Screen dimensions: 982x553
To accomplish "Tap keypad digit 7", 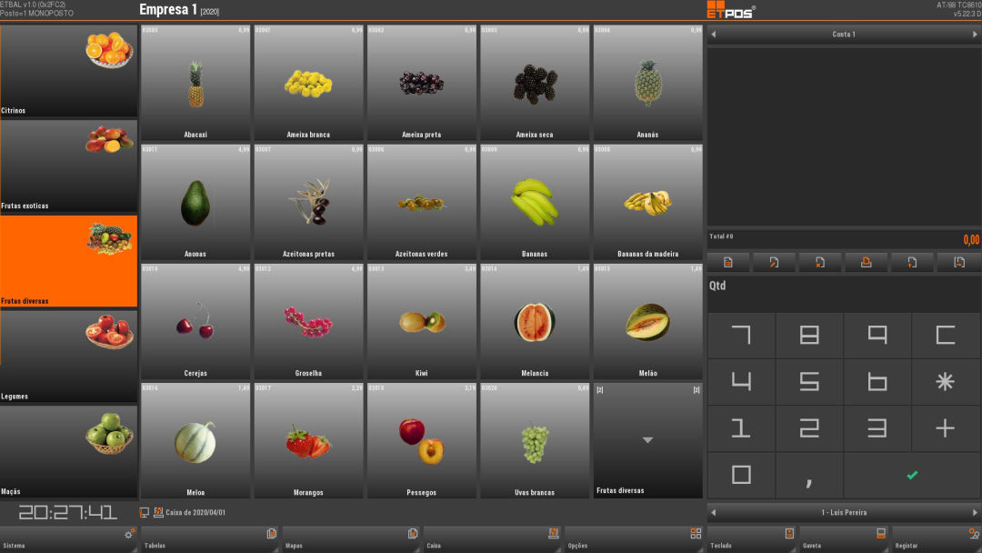I will (x=741, y=335).
